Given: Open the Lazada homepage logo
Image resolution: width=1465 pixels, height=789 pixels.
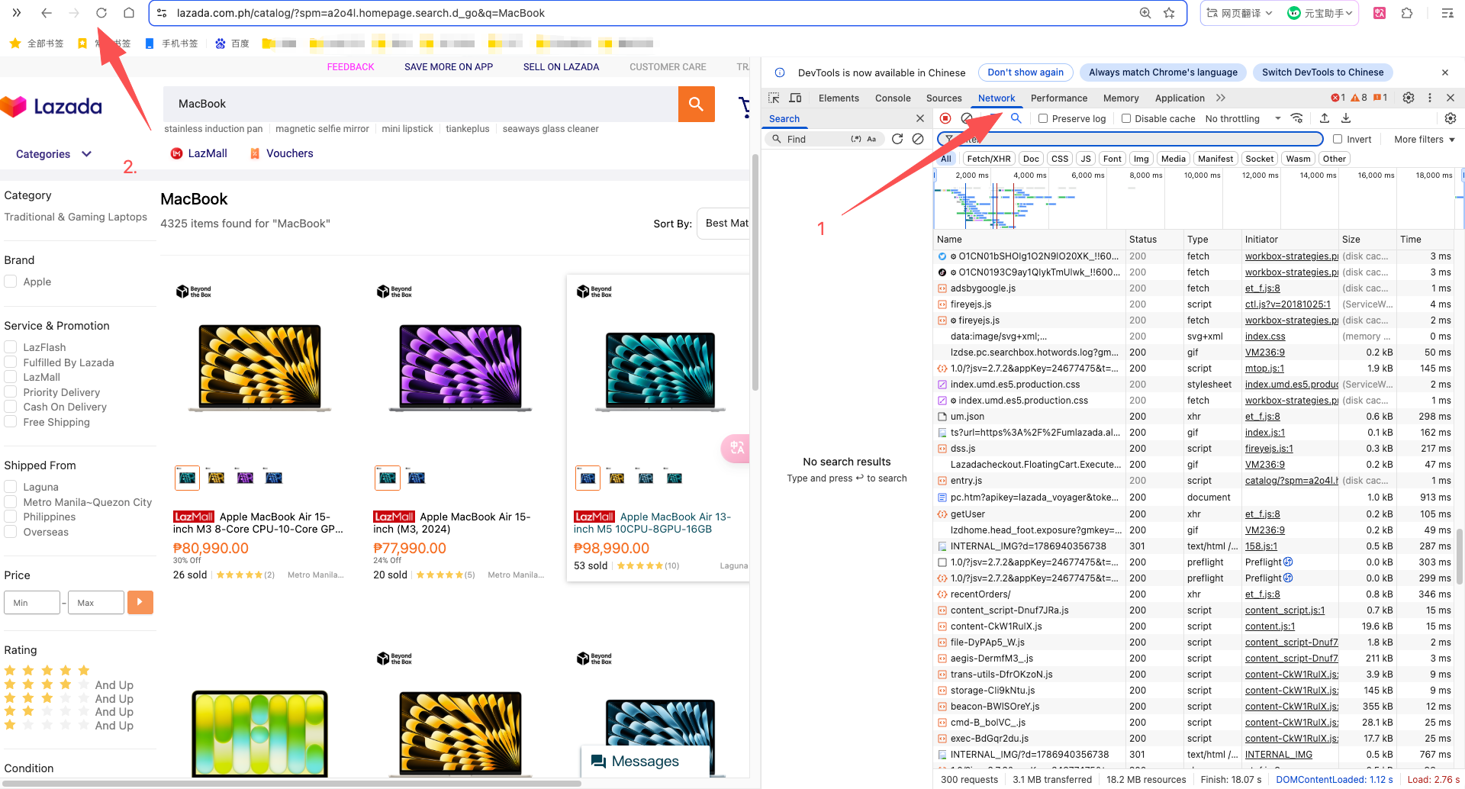Looking at the screenshot, I should tap(52, 107).
